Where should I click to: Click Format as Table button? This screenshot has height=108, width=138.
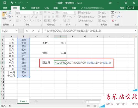pyautogui.click(x=87, y=17)
